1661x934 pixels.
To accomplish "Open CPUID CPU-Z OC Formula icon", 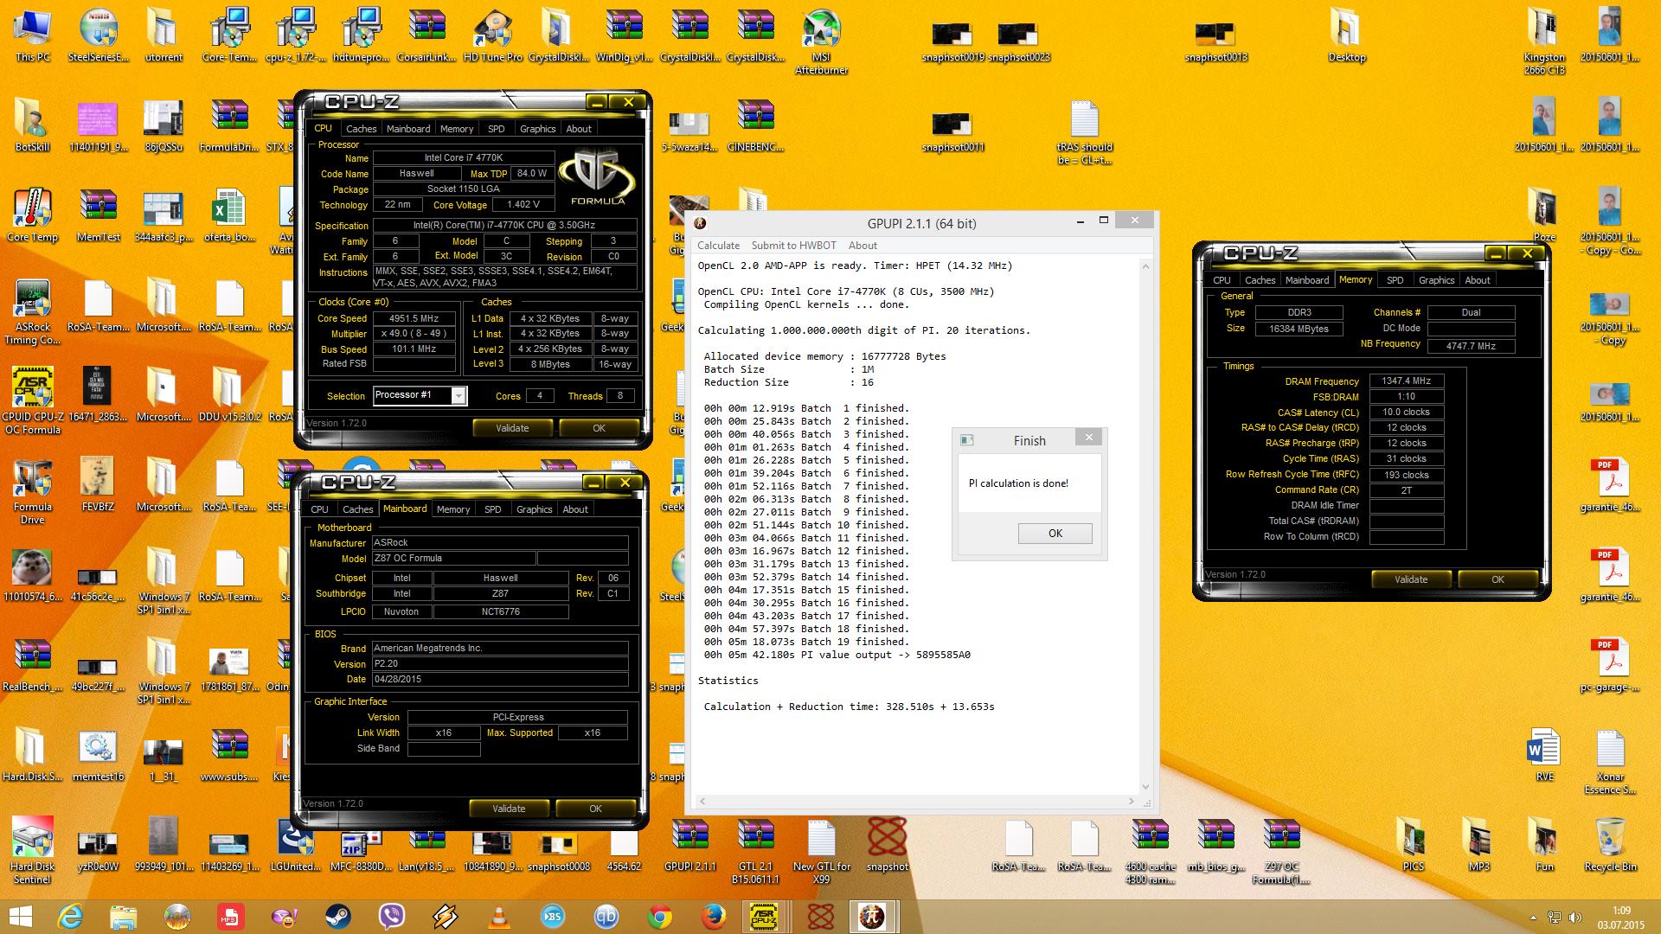I will click(33, 400).
